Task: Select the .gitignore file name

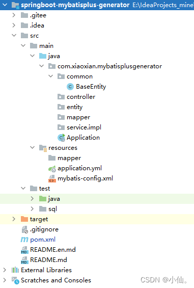Action: click(x=44, y=229)
